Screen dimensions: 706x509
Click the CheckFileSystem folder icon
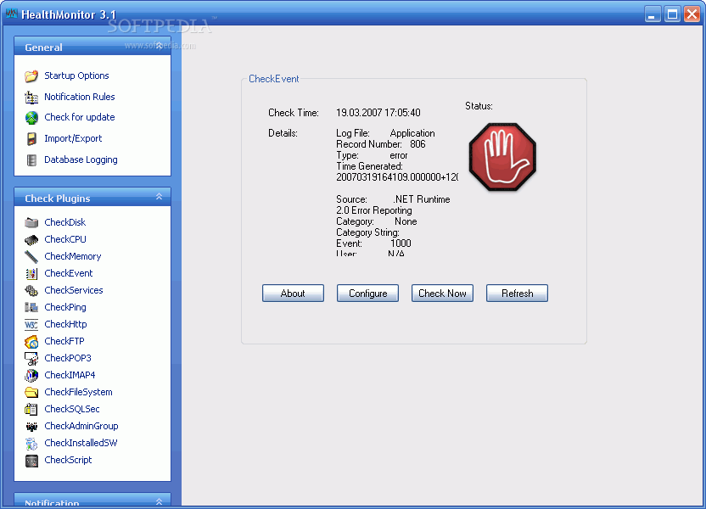tap(31, 393)
